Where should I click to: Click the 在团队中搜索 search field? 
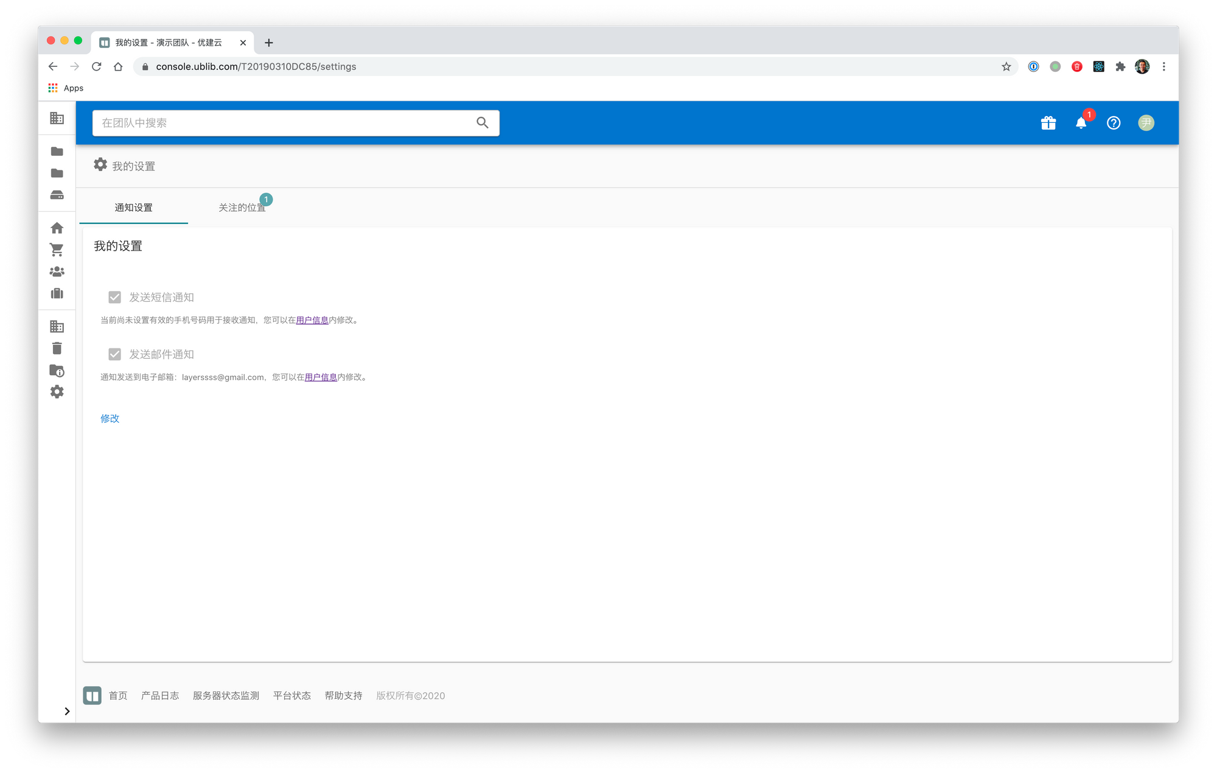[x=286, y=123]
